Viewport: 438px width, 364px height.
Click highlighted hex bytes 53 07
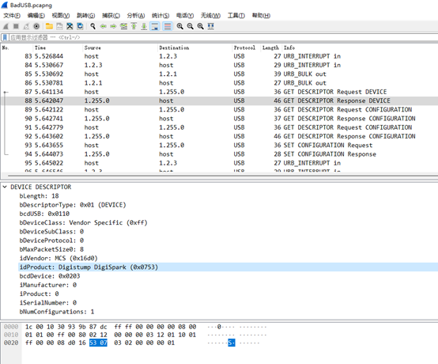(x=98, y=343)
